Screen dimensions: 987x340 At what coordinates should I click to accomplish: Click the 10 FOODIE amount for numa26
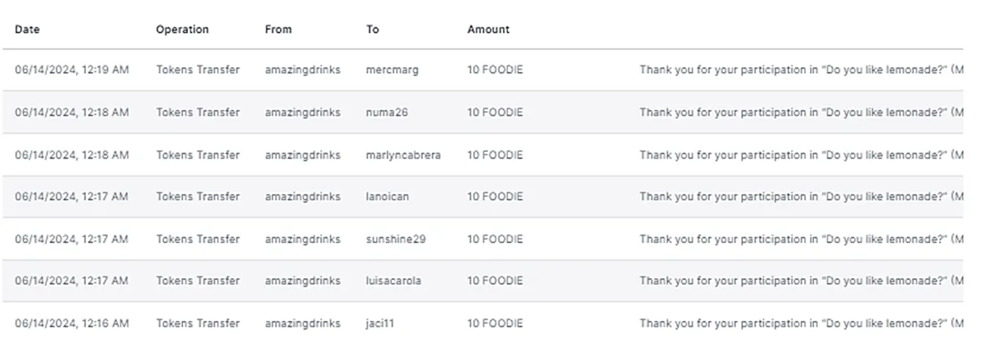coord(495,112)
